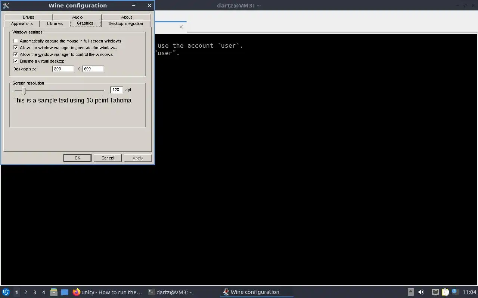478x298 pixels.
Task: Switch to the Audio tab
Action: point(77,17)
